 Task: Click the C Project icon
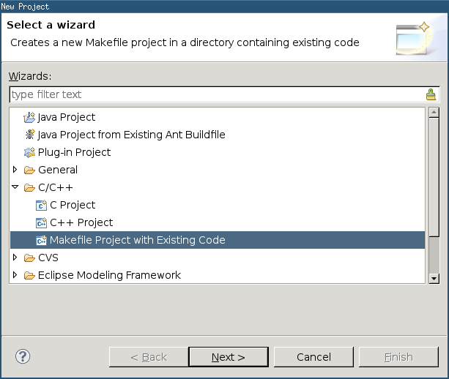tap(41, 205)
